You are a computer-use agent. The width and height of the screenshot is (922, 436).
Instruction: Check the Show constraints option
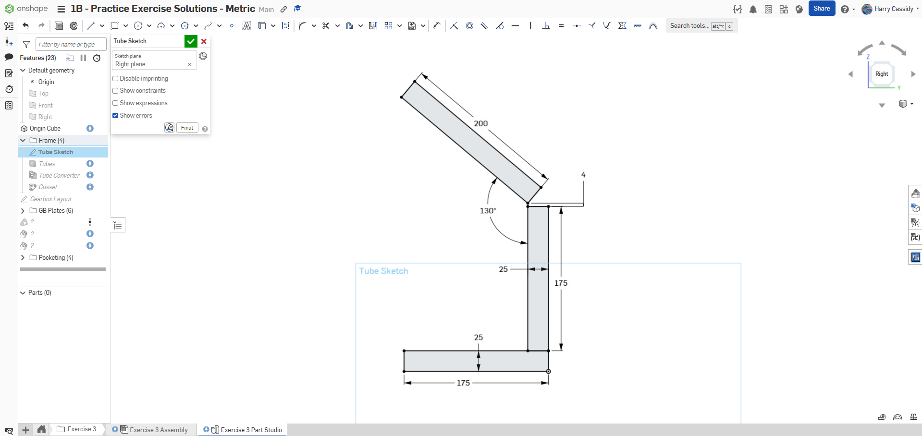pos(115,91)
